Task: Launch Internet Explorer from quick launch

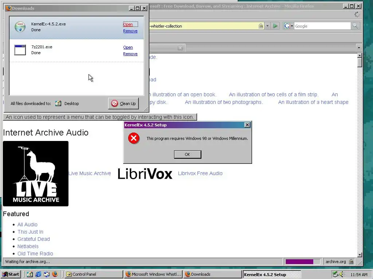Action: click(38, 274)
